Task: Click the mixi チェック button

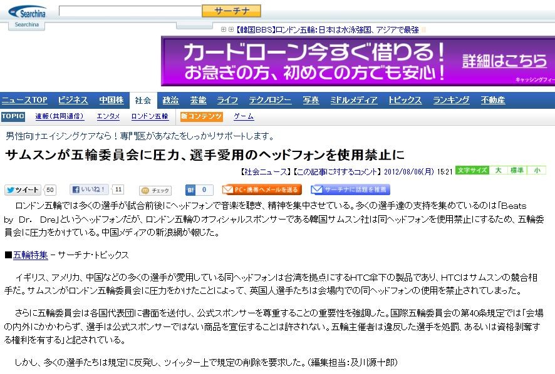Action: [x=155, y=191]
